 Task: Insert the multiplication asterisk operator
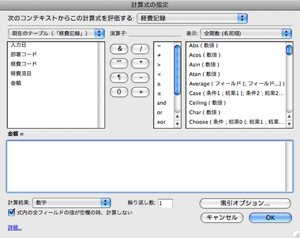(140, 63)
